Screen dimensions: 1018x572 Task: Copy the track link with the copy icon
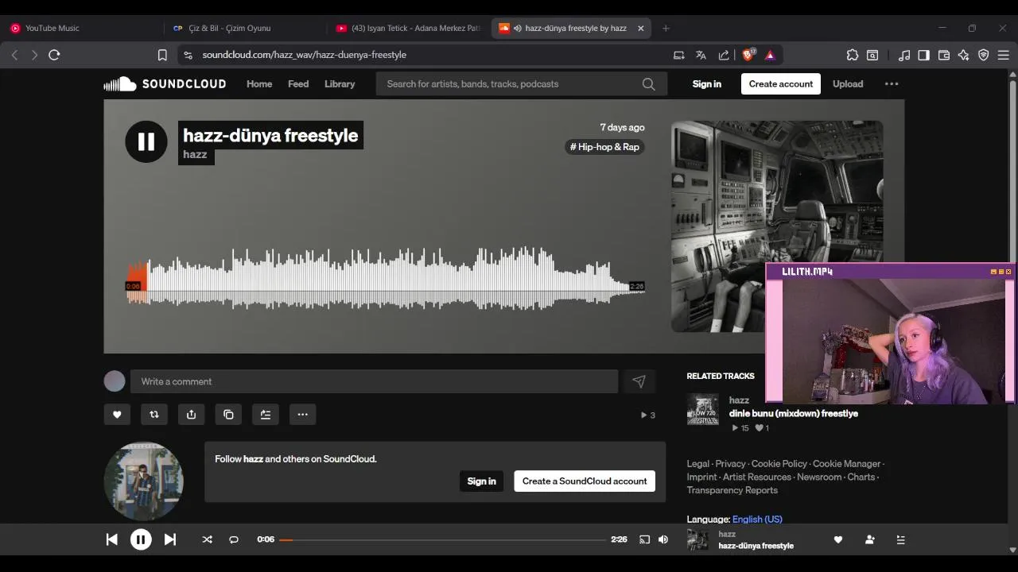[x=228, y=414]
